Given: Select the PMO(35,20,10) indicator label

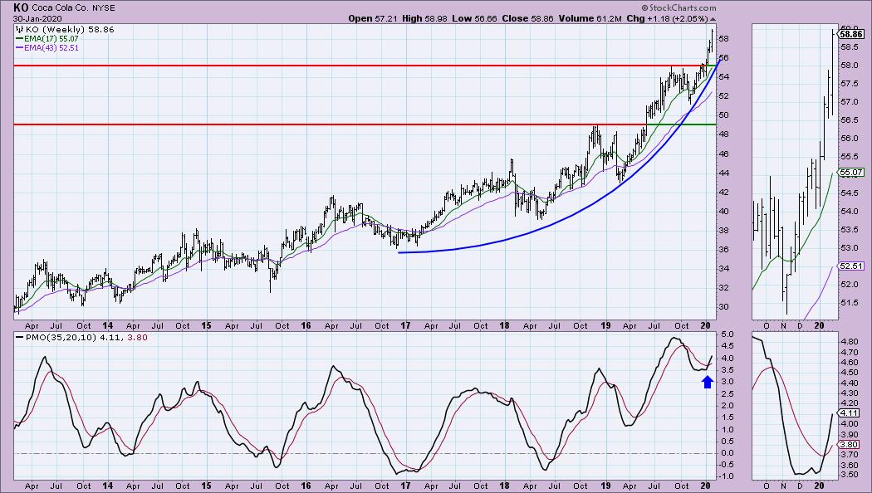Looking at the screenshot, I should click(x=61, y=337).
